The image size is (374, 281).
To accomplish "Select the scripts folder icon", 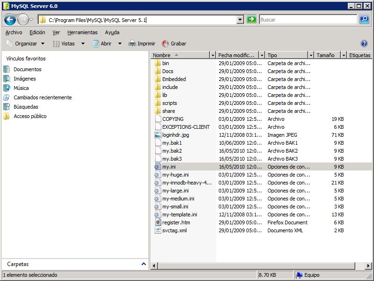I will point(158,103).
